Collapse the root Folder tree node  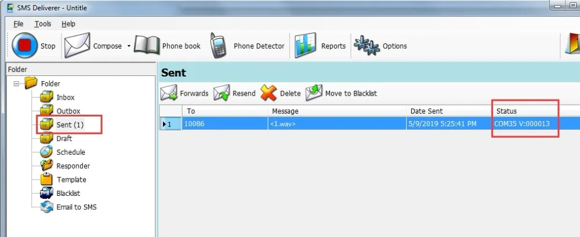click(16, 84)
